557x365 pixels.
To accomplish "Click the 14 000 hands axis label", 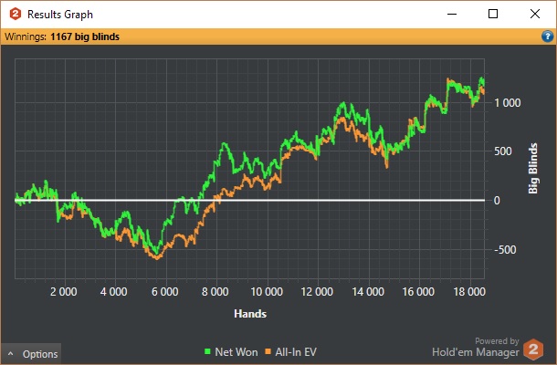I will 368,292.
